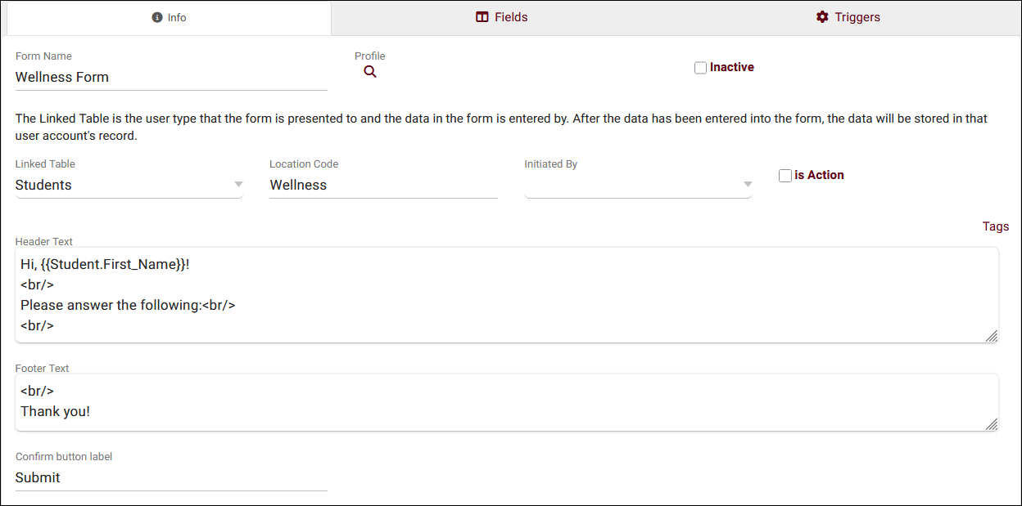Enable the is Action checkbox
The height and width of the screenshot is (506, 1022).
click(x=785, y=176)
